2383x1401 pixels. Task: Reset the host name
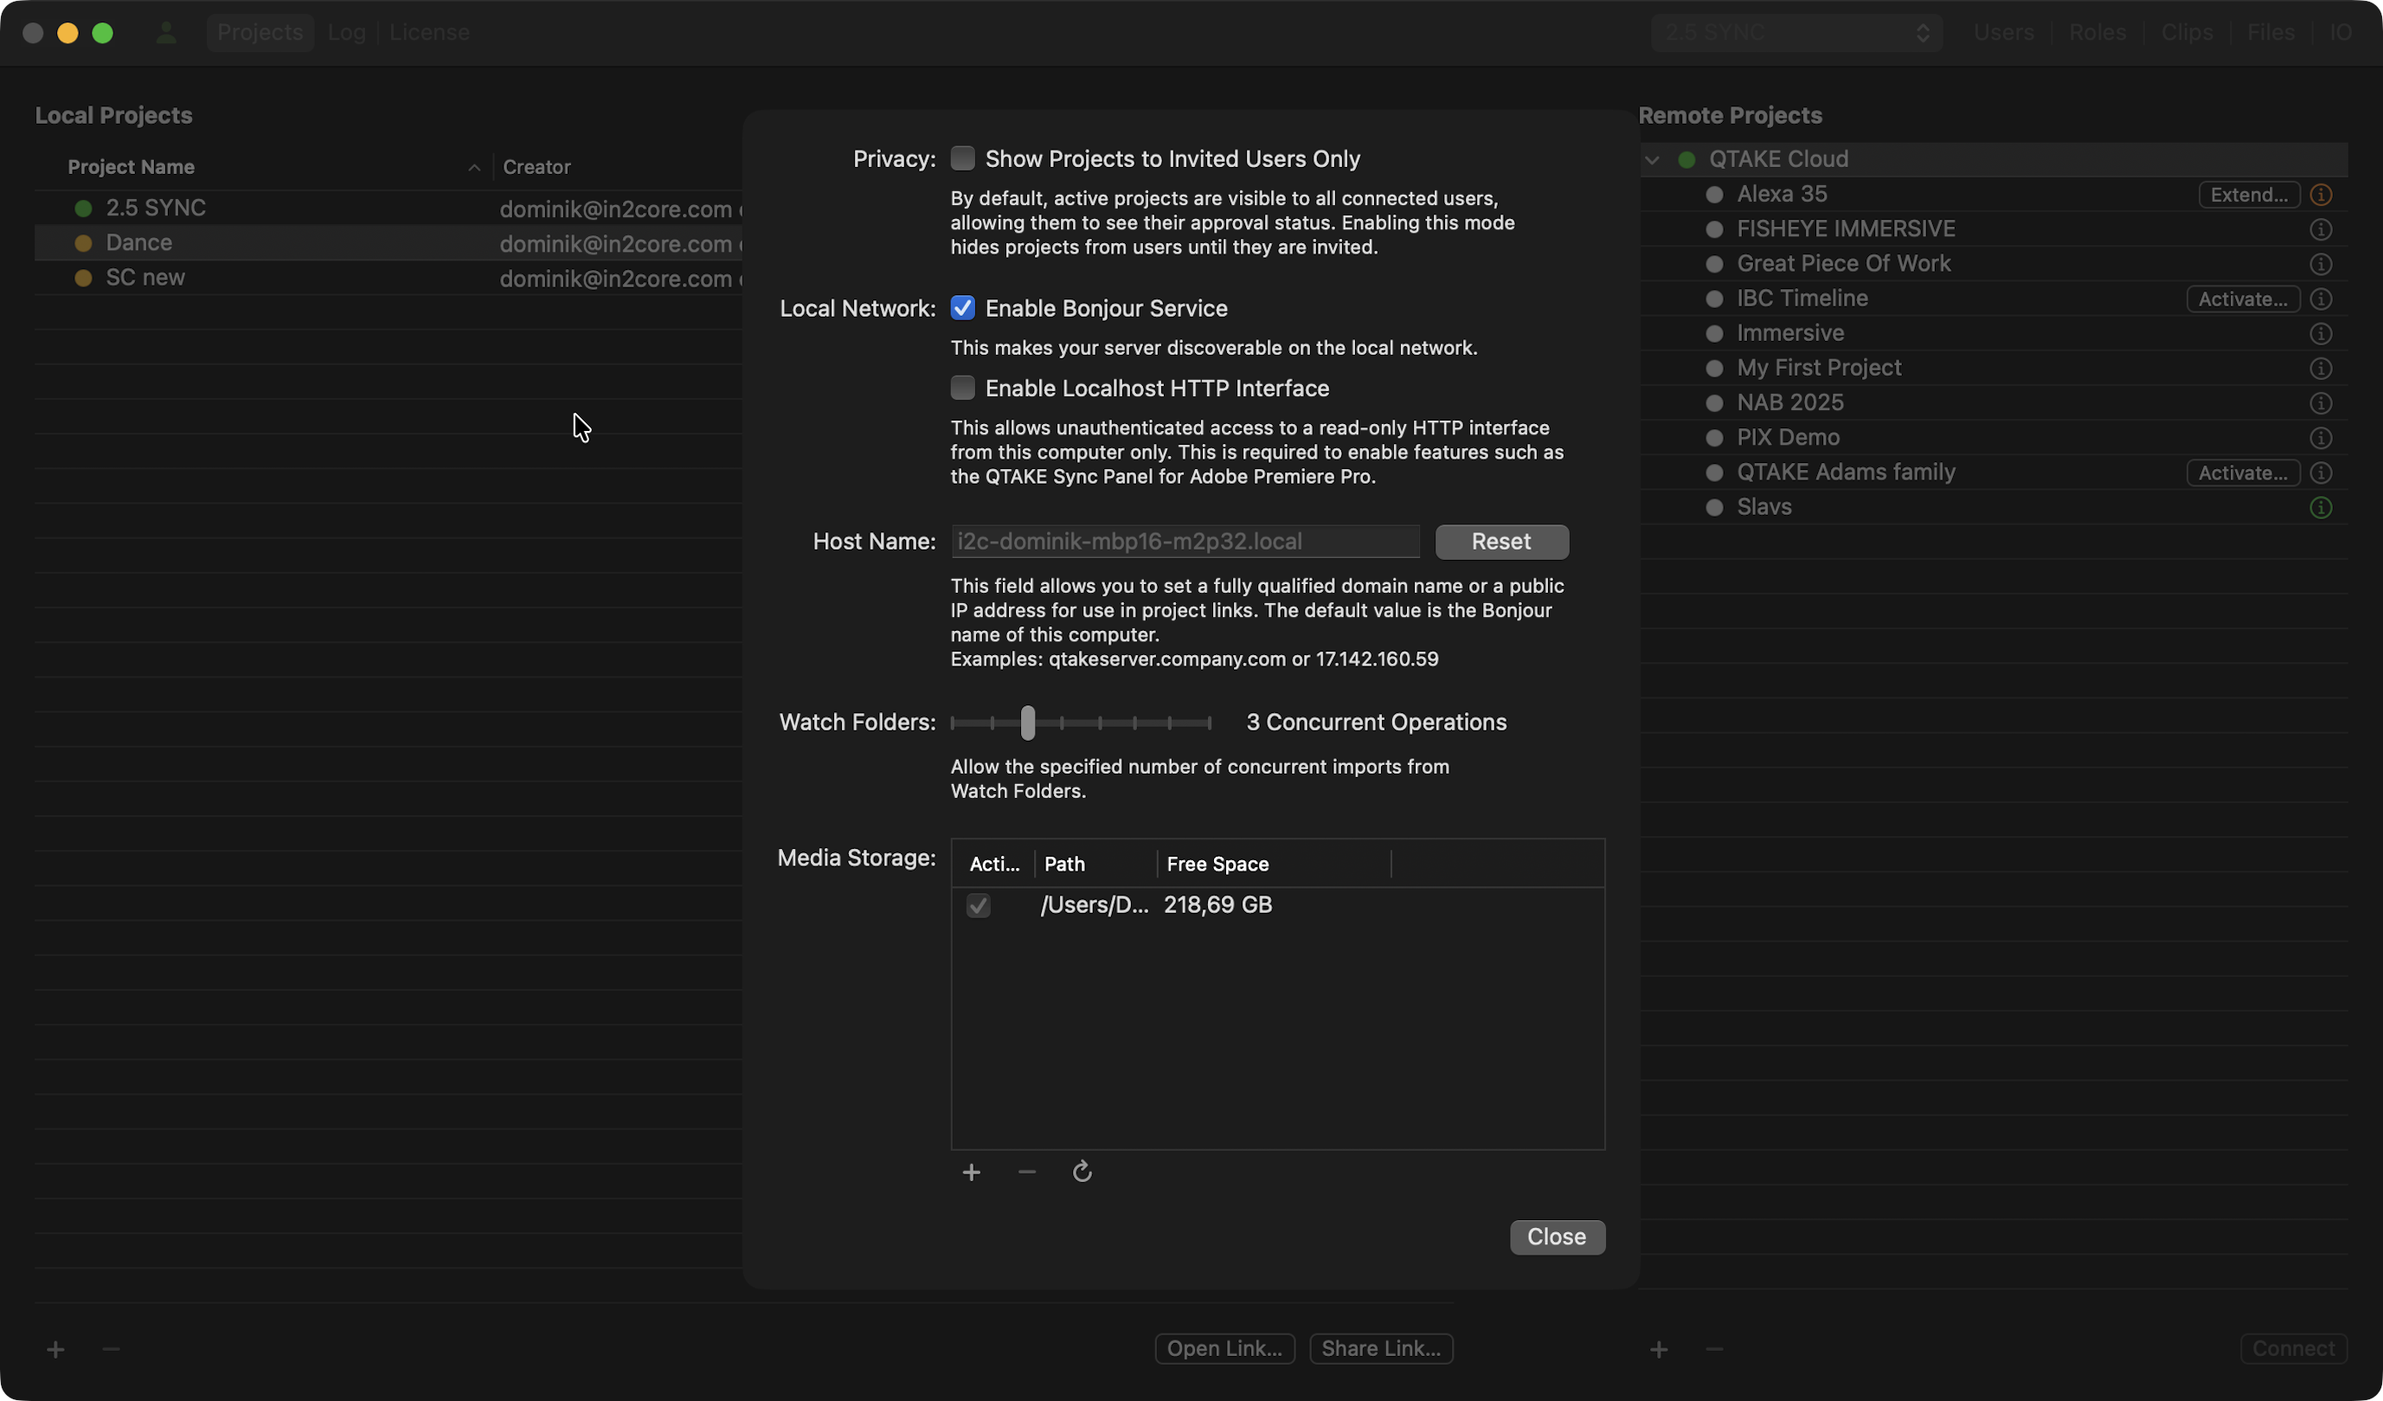click(x=1500, y=542)
